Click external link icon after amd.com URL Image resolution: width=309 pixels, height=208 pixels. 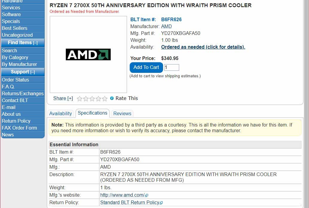click(147, 195)
